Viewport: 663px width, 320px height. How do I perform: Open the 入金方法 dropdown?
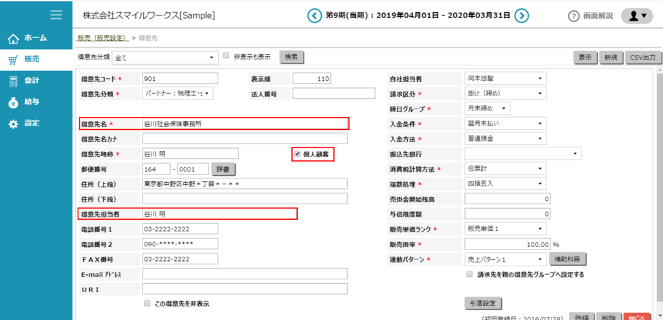[x=505, y=138]
